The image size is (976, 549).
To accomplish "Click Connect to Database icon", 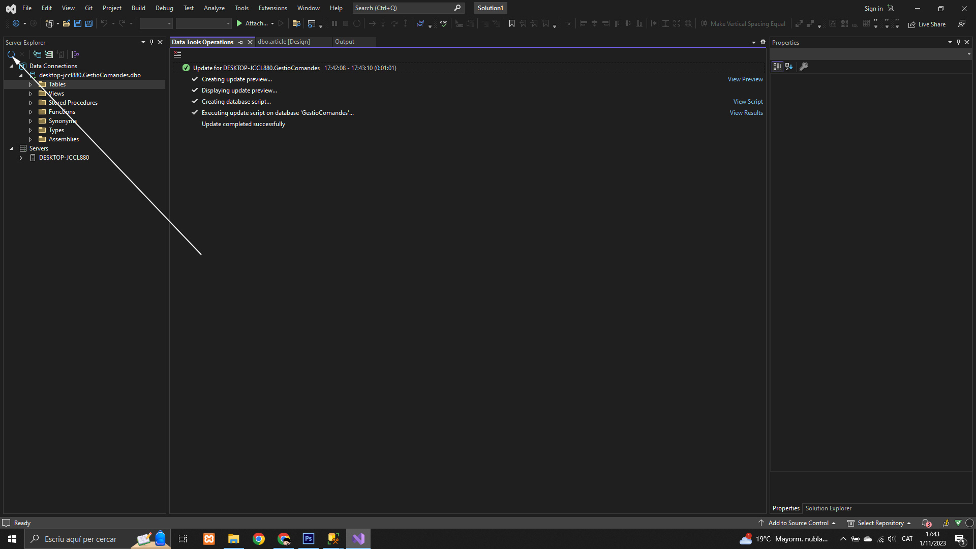I will pyautogui.click(x=37, y=54).
